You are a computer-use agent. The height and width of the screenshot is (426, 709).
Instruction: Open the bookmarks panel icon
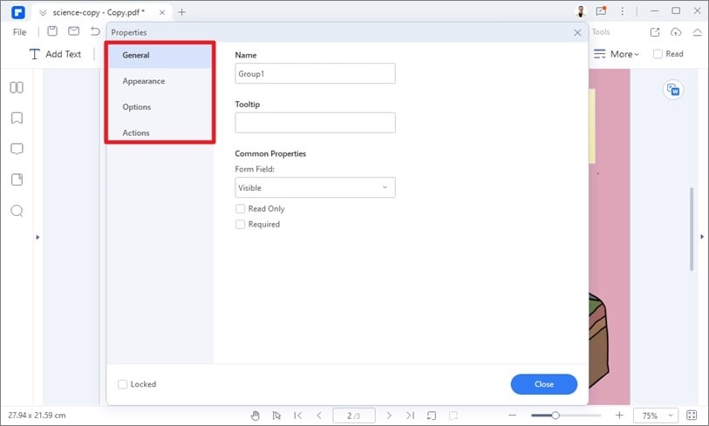pos(16,118)
